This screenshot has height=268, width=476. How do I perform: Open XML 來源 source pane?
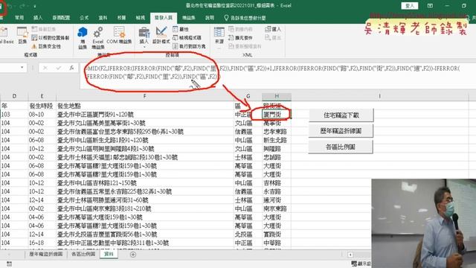click(219, 36)
